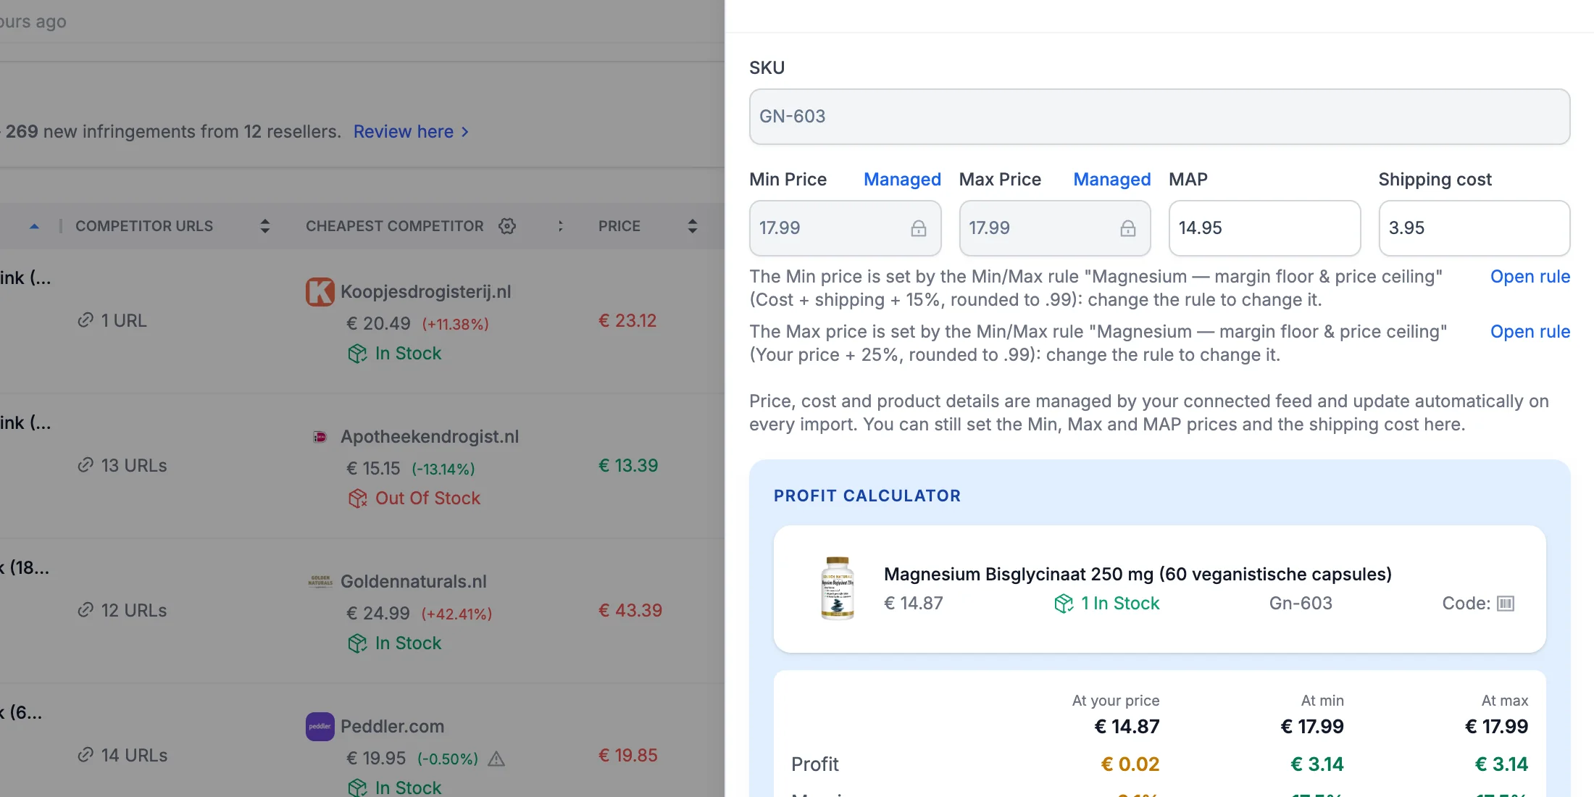The image size is (1594, 797).
Task: Click the link icon beside 1 URL
Action: coord(85,320)
